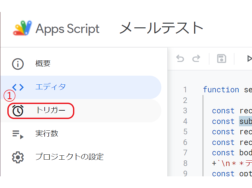Rename the project title メールテスト
The image size is (252, 188).
161,28
